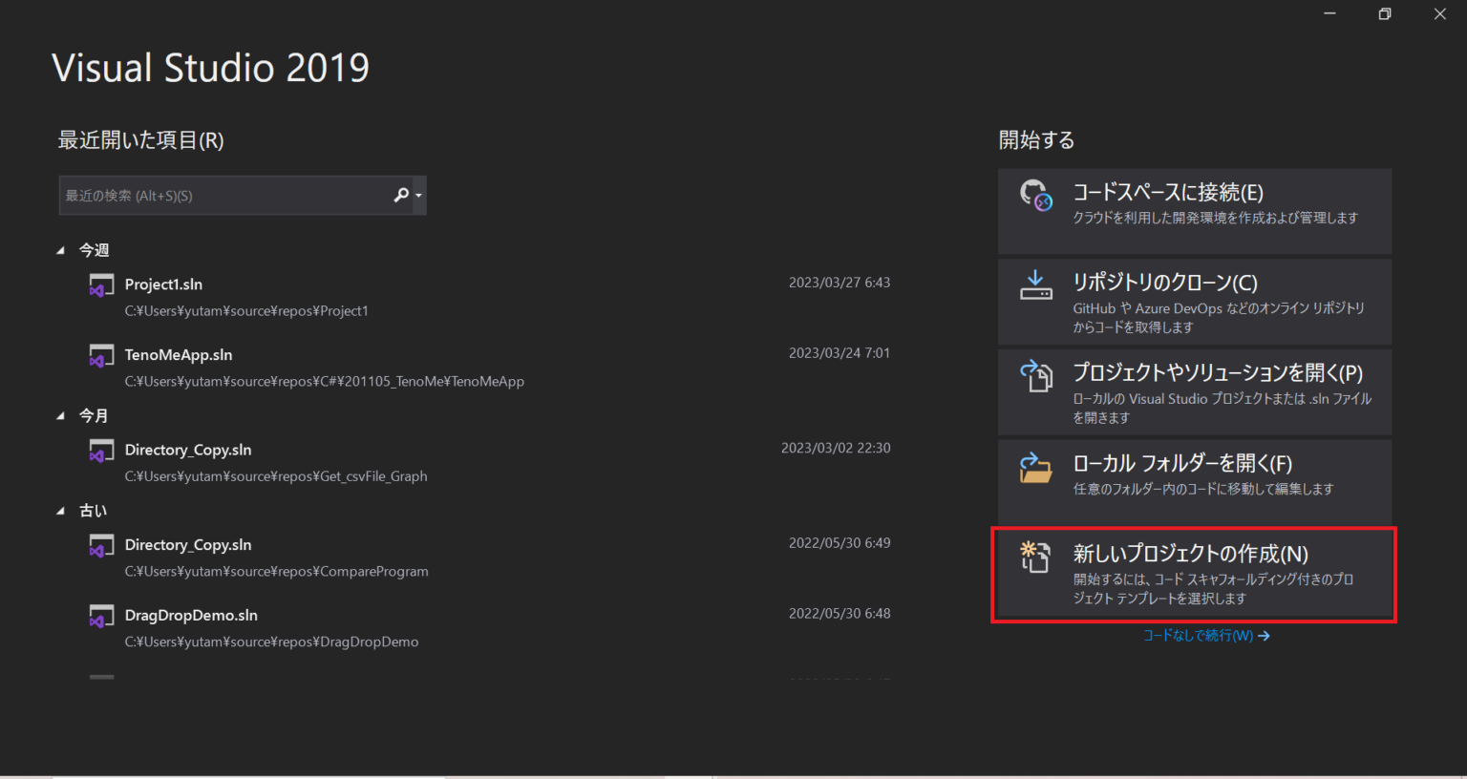Click the Connect to Codespace icon
The height and width of the screenshot is (779, 1467).
coord(1036,194)
